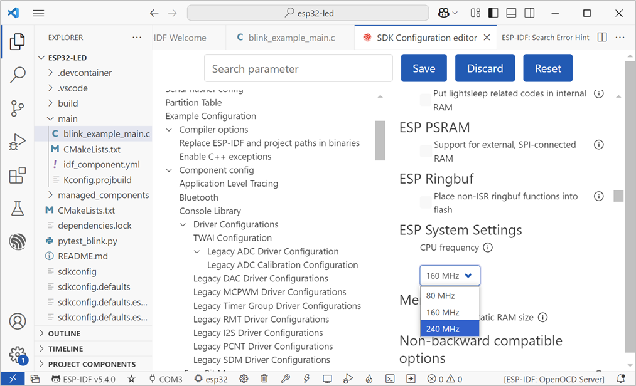This screenshot has width=636, height=386.
Task: Open SDK config gear in status bar
Action: [244, 379]
